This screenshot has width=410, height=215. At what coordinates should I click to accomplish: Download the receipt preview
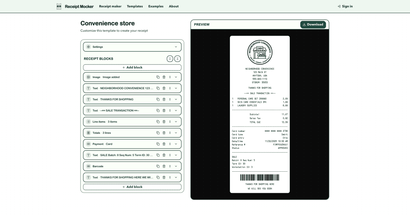tap(313, 25)
